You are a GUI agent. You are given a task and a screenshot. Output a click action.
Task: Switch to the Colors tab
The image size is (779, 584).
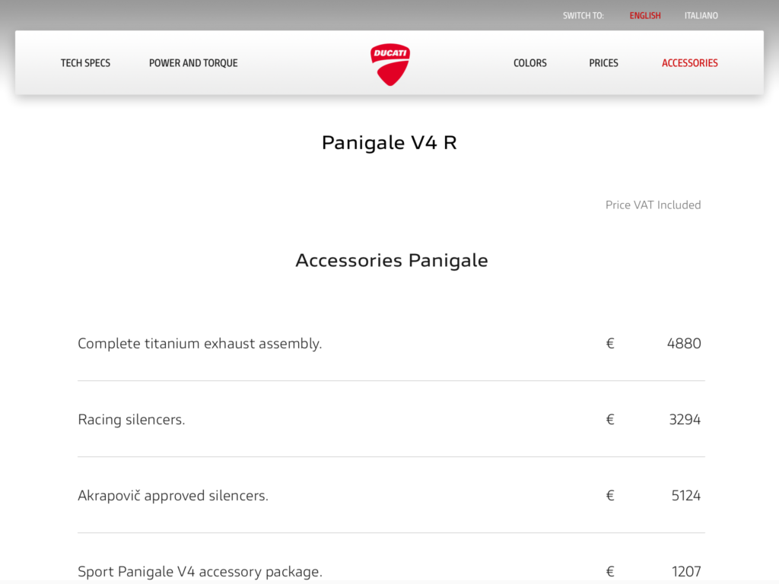click(530, 63)
